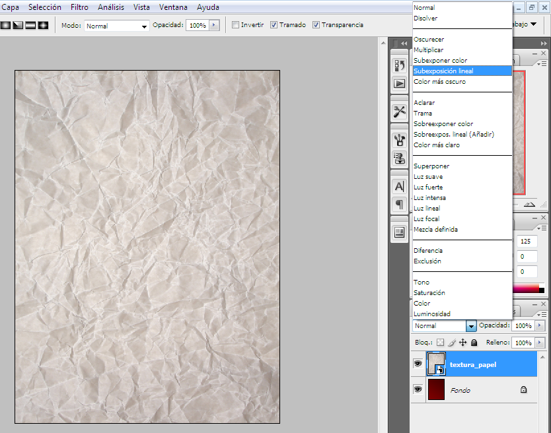Open the Capa menu
Viewport: 551px width, 433px height.
pos(10,7)
